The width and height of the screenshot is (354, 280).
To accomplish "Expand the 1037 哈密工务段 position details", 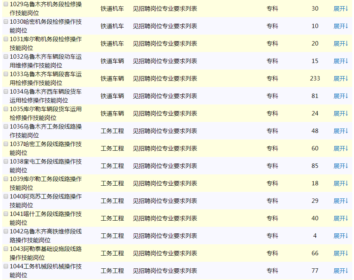I will point(341,149).
